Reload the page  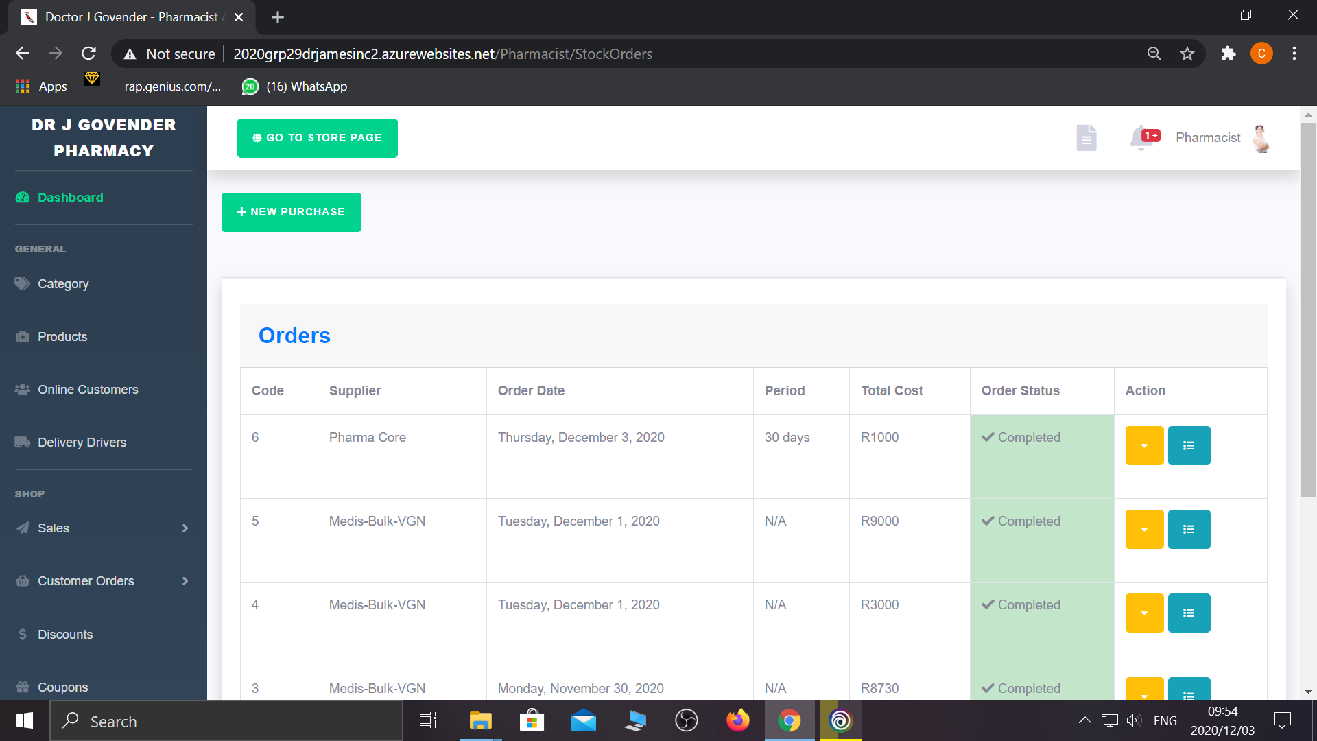(88, 54)
